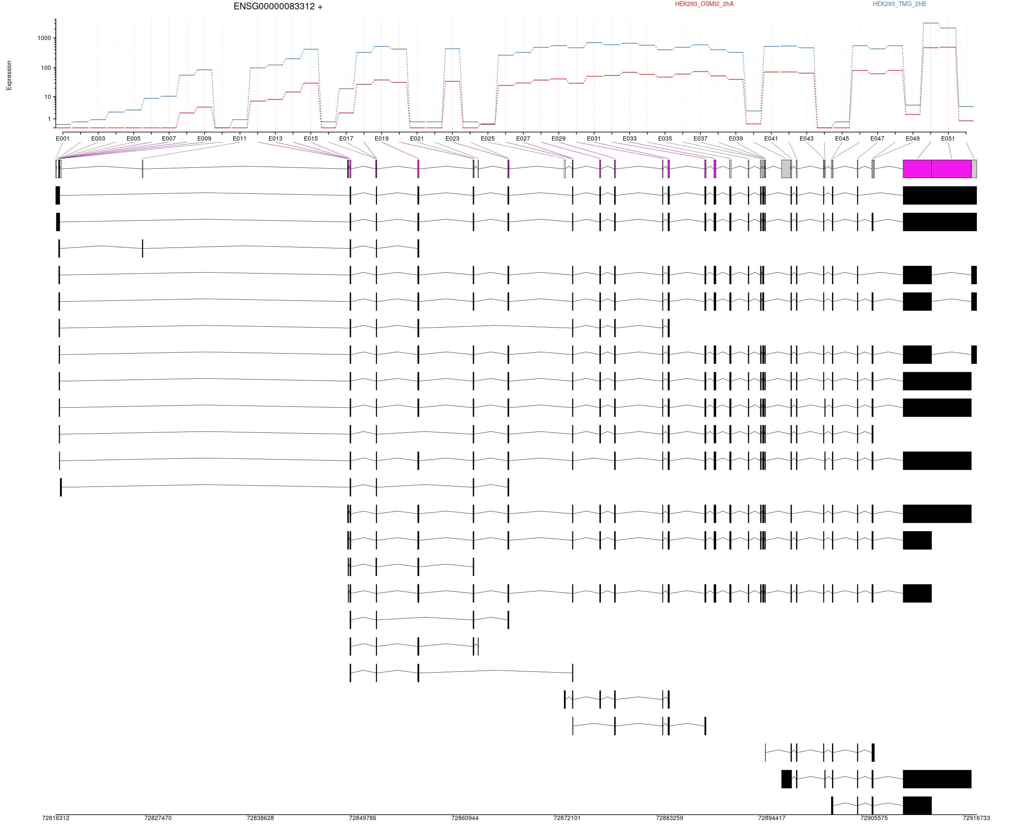1023x826 pixels.
Task: Click the magenta exon block under E051
Action: [x=951, y=169]
